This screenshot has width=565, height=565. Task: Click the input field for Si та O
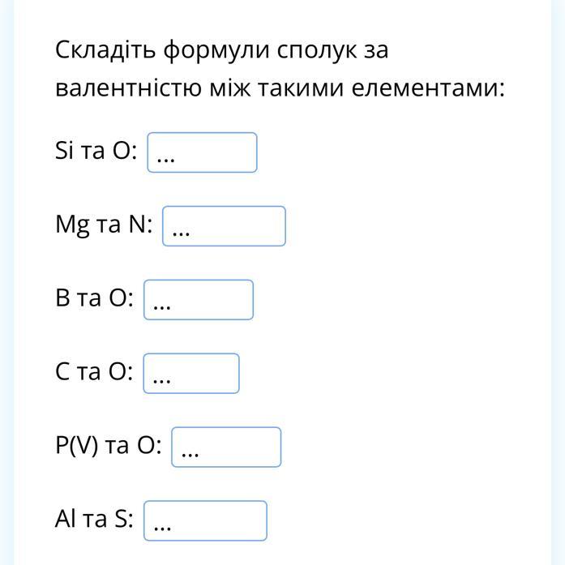(202, 152)
